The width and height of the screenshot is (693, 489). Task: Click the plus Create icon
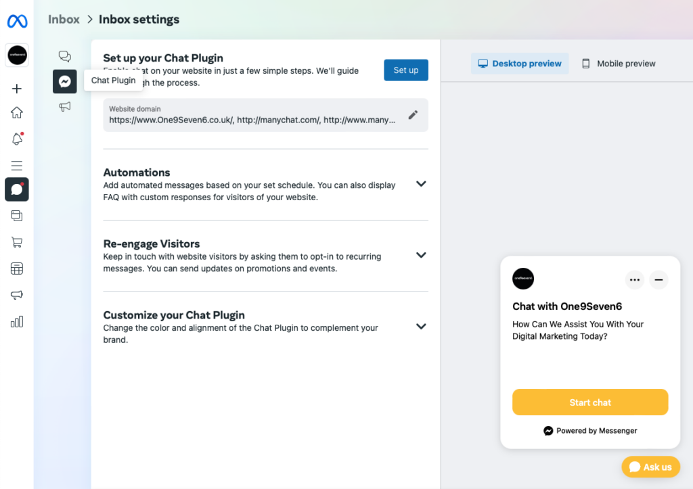17,89
